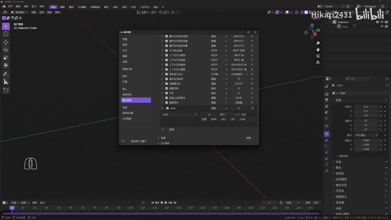Image resolution: width=391 pixels, height=220 pixels.
Task: Open the Modifiers wrench properties tab
Action: (327, 140)
